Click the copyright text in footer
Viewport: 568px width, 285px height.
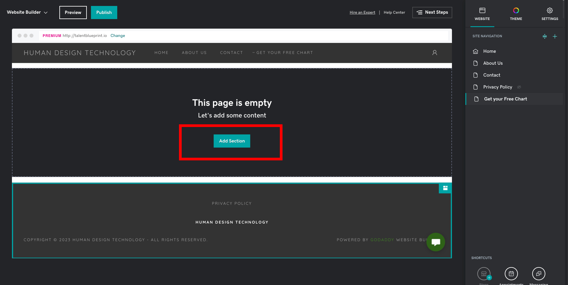coord(115,240)
